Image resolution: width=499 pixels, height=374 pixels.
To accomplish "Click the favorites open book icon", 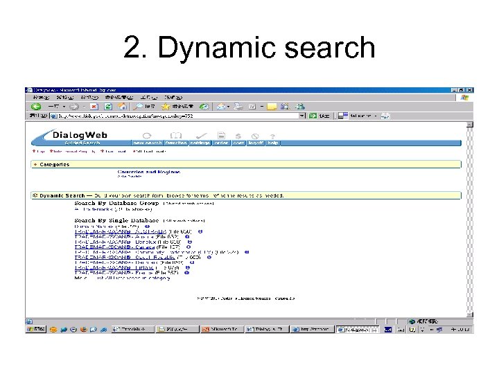I will [x=175, y=136].
